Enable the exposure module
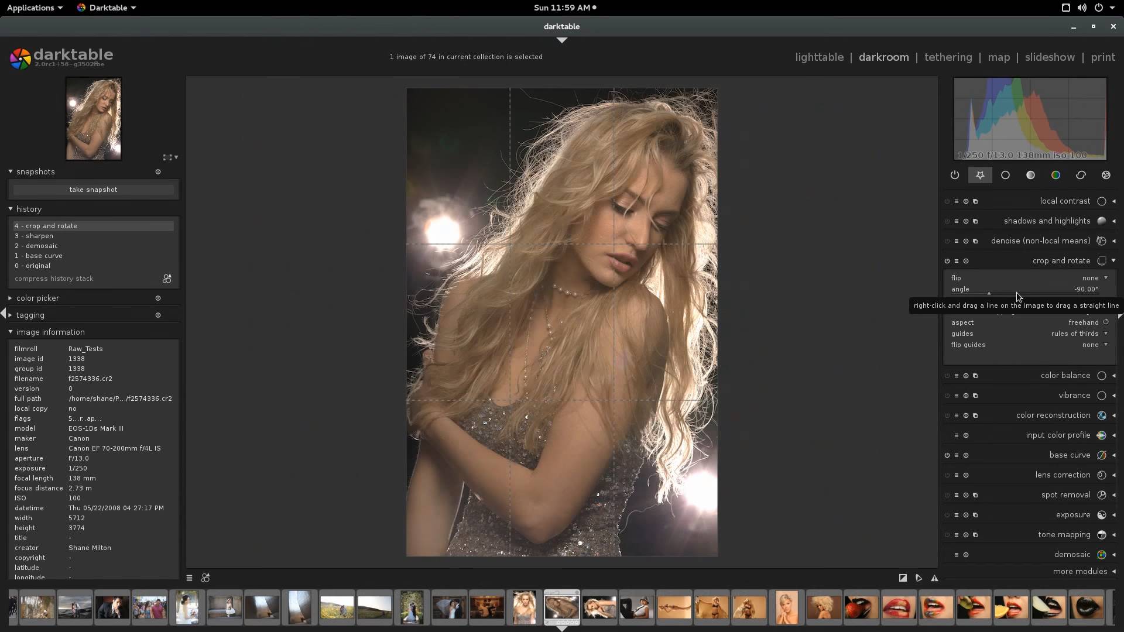 [947, 515]
